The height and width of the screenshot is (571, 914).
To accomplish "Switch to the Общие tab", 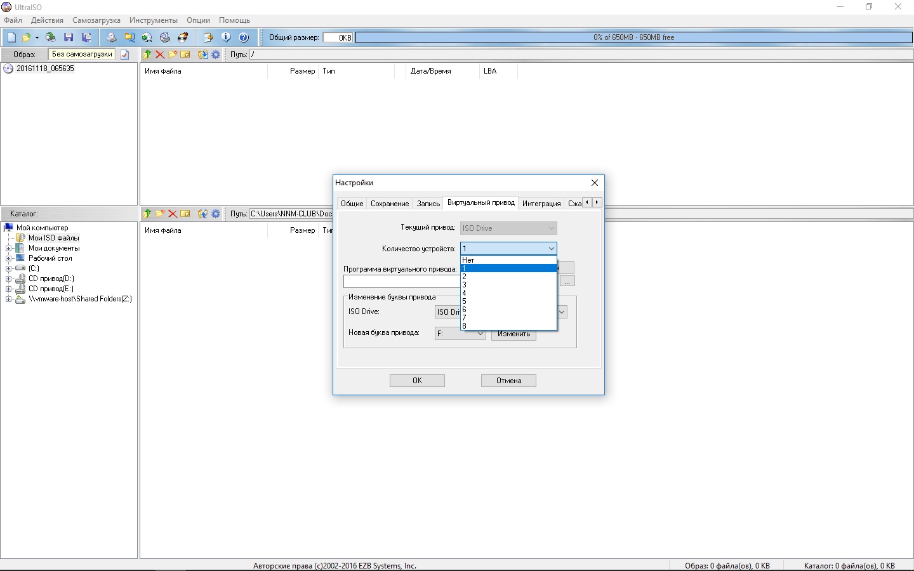I will pos(352,204).
